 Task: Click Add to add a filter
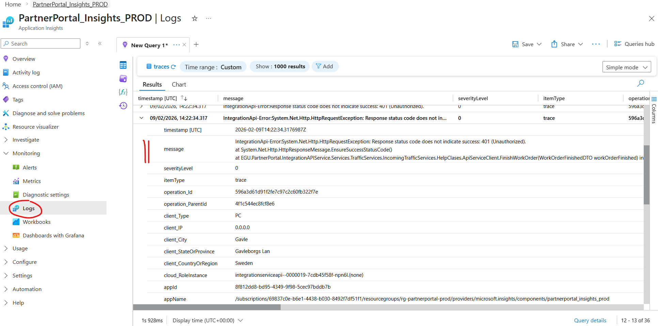coord(325,66)
